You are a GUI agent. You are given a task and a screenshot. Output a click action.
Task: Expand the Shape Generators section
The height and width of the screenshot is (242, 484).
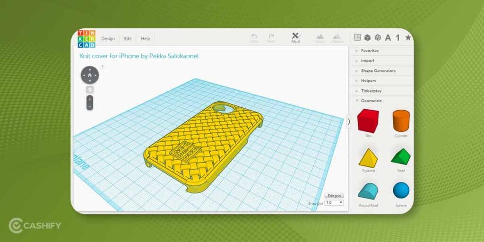(382, 71)
